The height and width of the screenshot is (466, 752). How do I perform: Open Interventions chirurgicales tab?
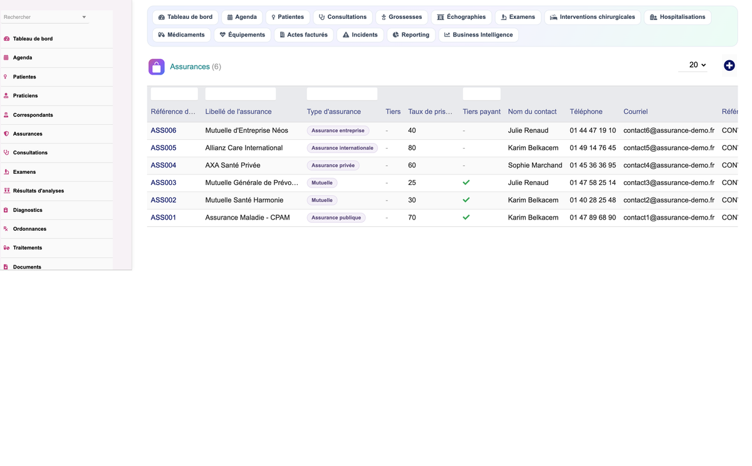pyautogui.click(x=593, y=17)
